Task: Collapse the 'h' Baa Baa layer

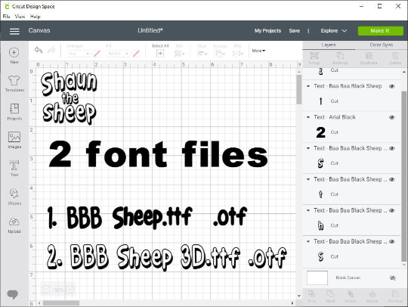Action: click(x=308, y=210)
